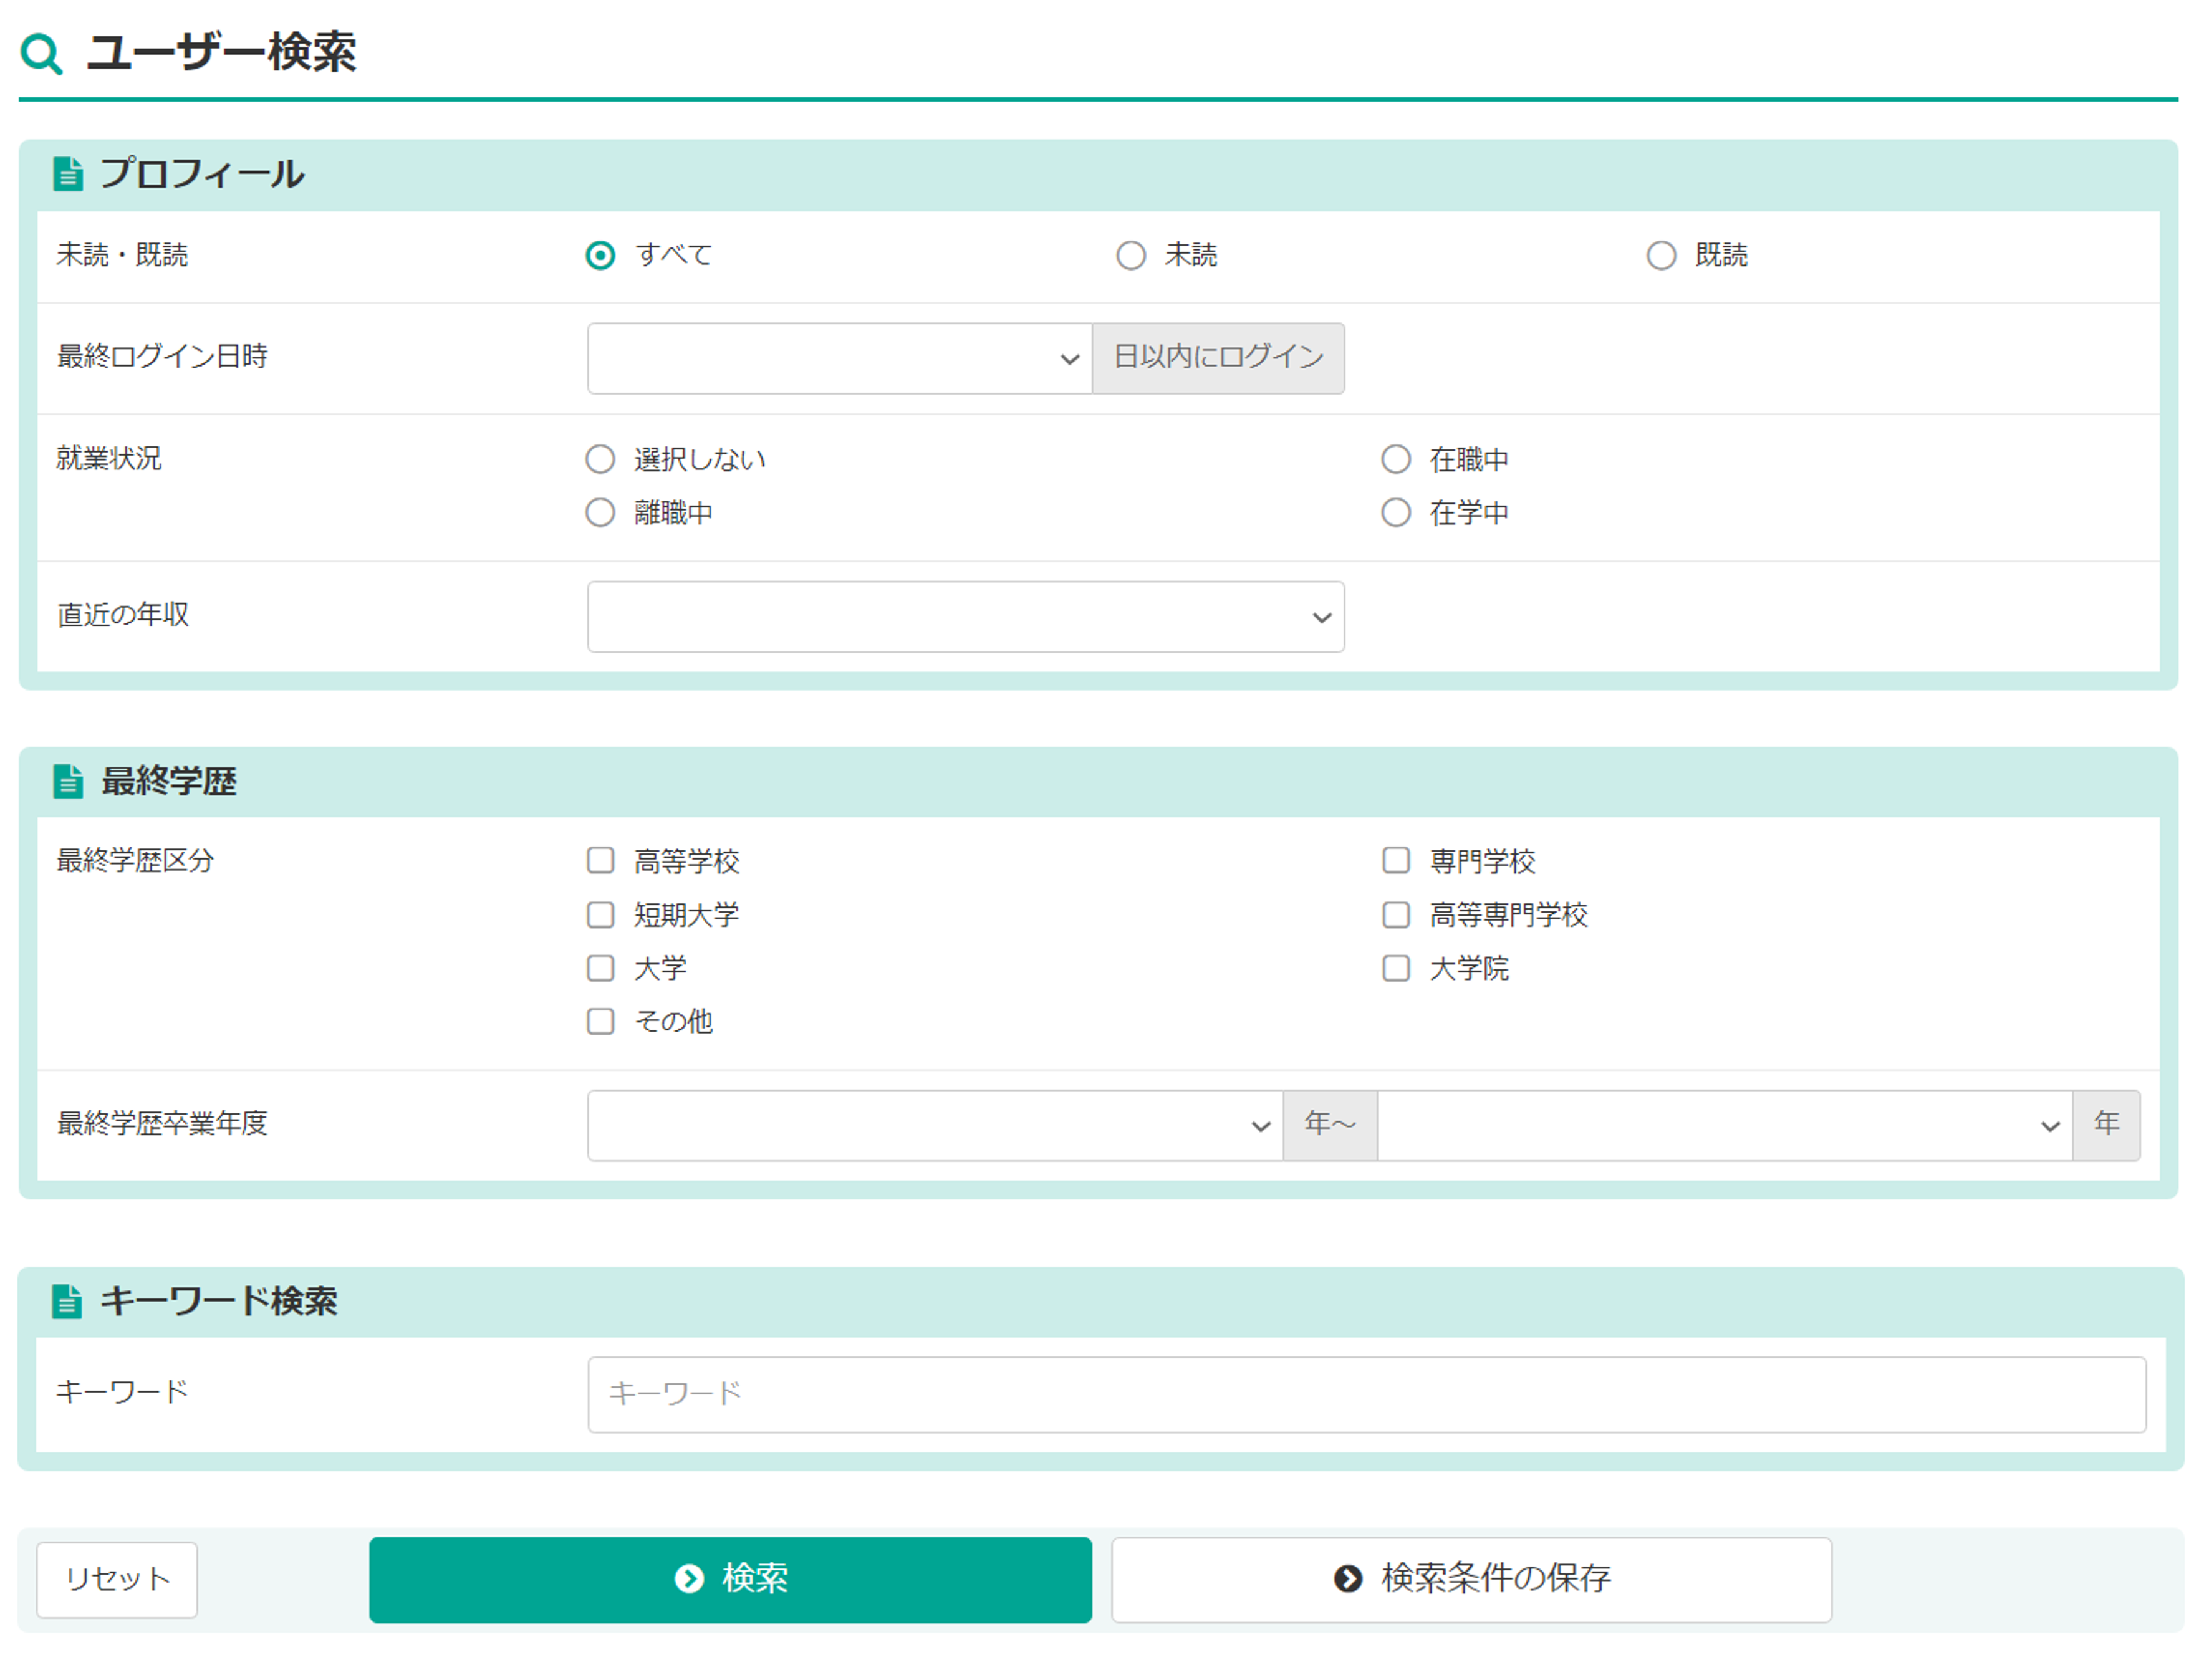Select the 未読 radio button
This screenshot has height=1680, width=2199.
pyautogui.click(x=1130, y=256)
